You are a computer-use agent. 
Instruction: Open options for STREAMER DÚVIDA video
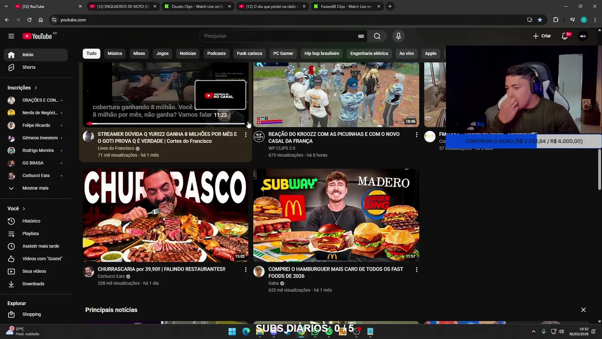tap(246, 135)
